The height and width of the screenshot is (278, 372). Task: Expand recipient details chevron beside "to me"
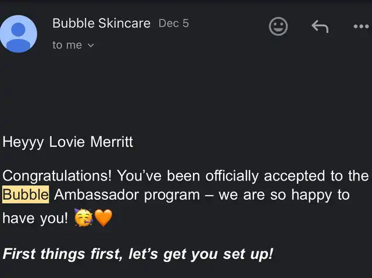91,45
